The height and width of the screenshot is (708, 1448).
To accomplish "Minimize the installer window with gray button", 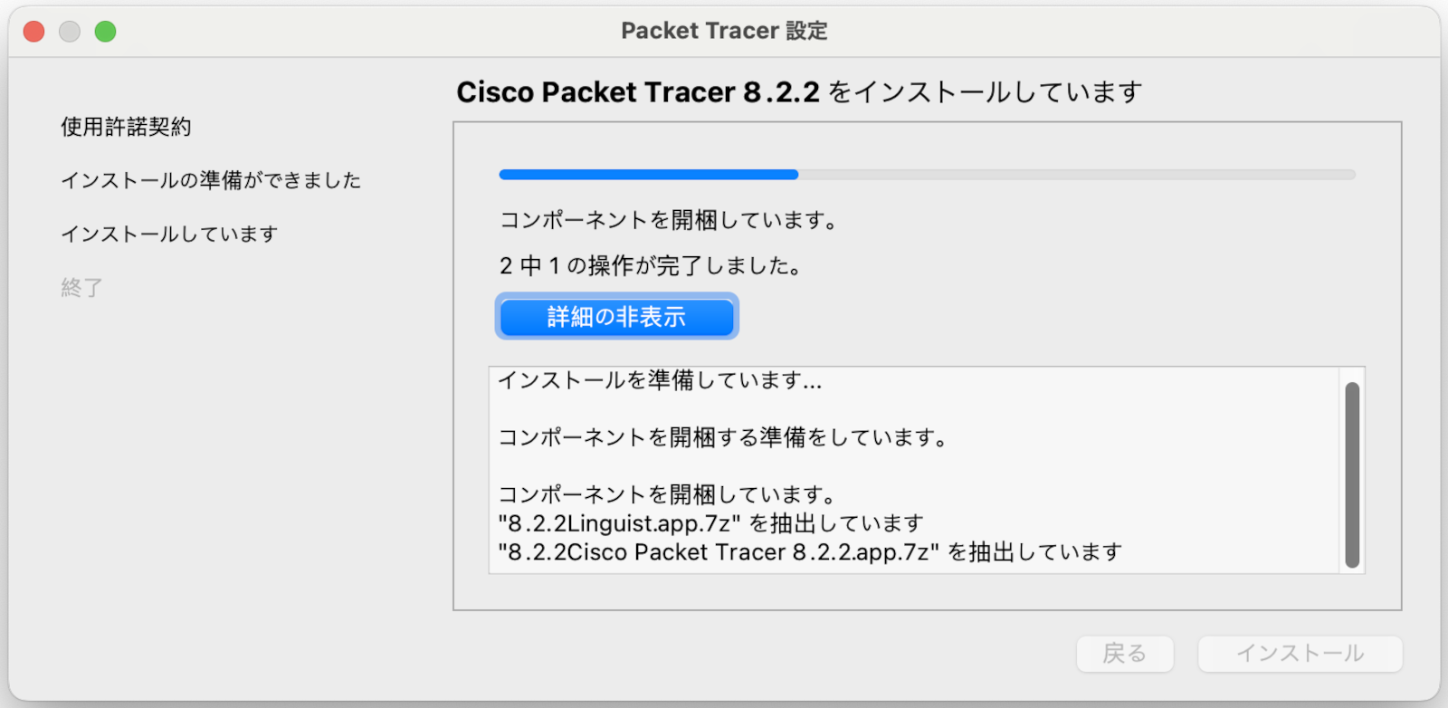I will 70,32.
